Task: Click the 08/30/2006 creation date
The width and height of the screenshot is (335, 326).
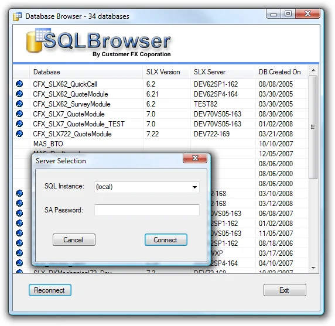Action: [x=276, y=114]
